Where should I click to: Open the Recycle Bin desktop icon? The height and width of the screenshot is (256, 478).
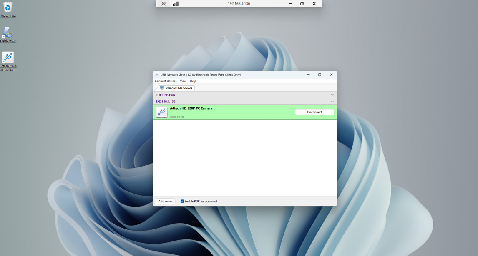click(8, 10)
